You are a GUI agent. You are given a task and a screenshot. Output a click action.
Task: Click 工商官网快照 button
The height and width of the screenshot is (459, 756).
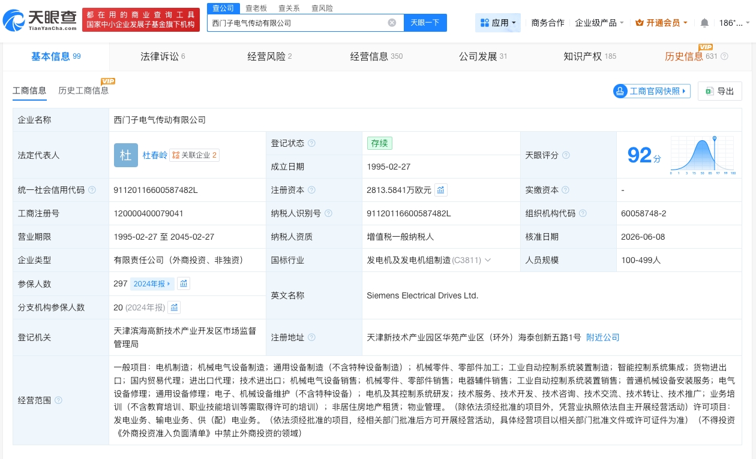coord(652,91)
